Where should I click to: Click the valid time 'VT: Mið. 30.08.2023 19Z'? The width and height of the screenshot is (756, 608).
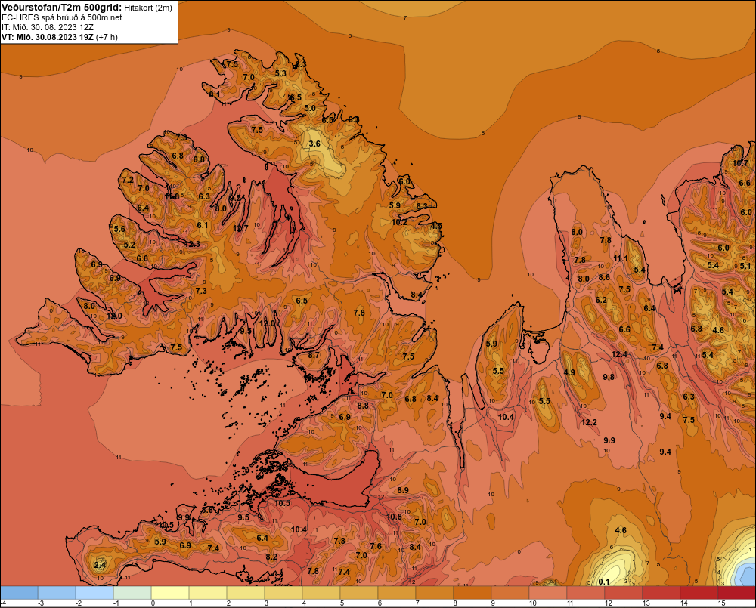coord(47,37)
